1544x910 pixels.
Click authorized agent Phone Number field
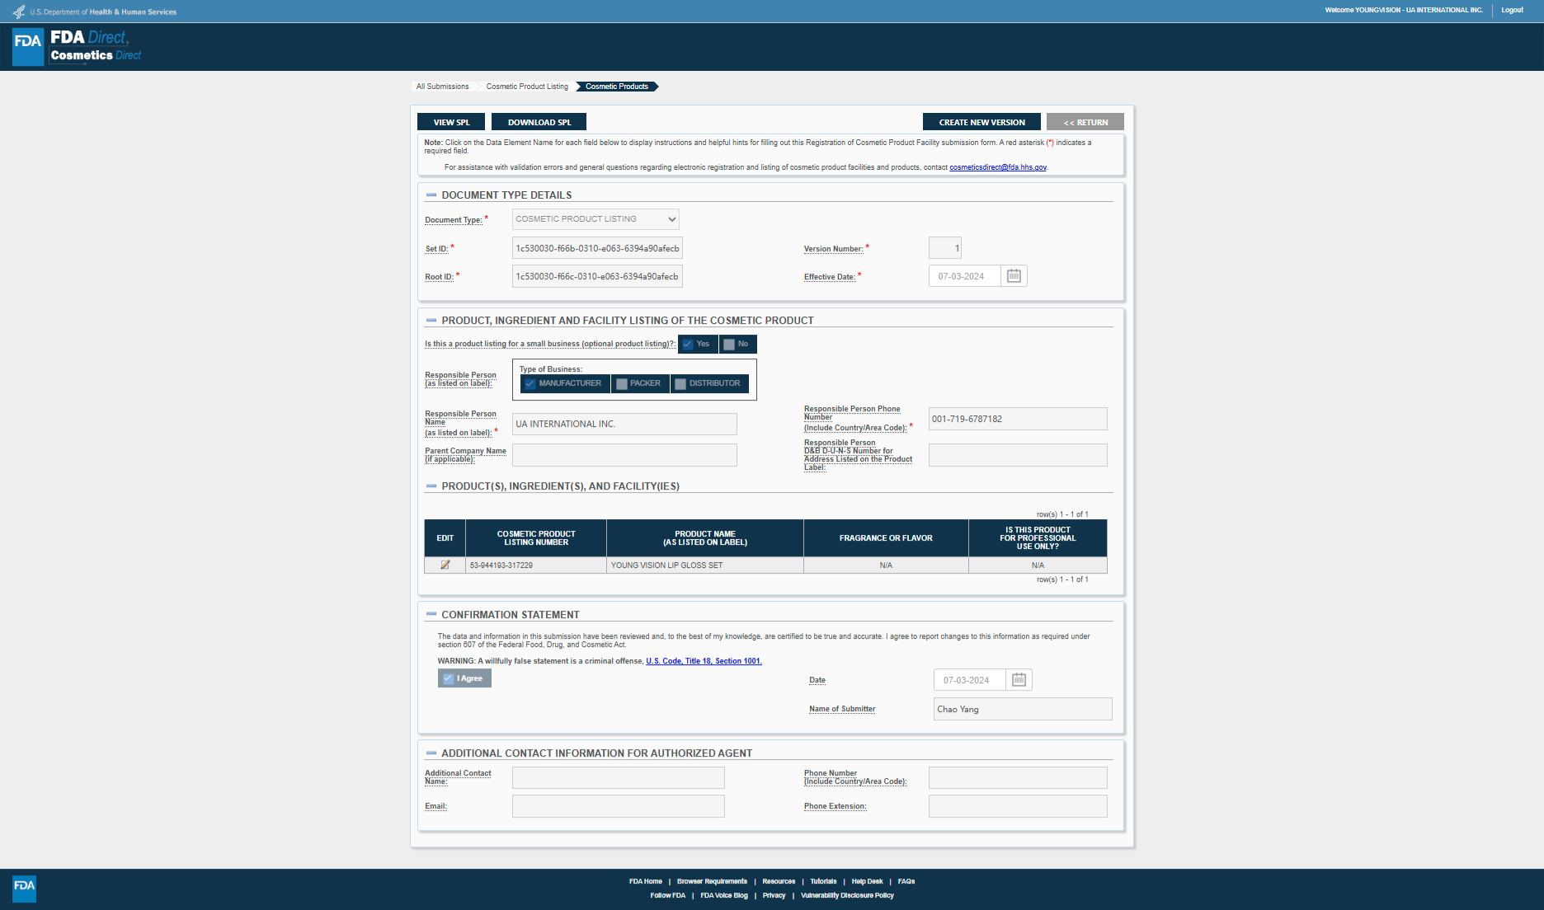point(1018,778)
